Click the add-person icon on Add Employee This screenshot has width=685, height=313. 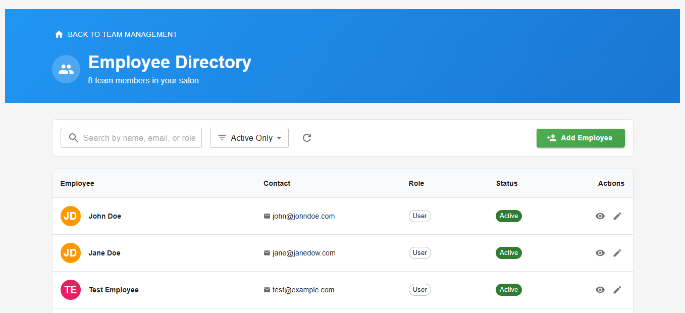(x=552, y=138)
